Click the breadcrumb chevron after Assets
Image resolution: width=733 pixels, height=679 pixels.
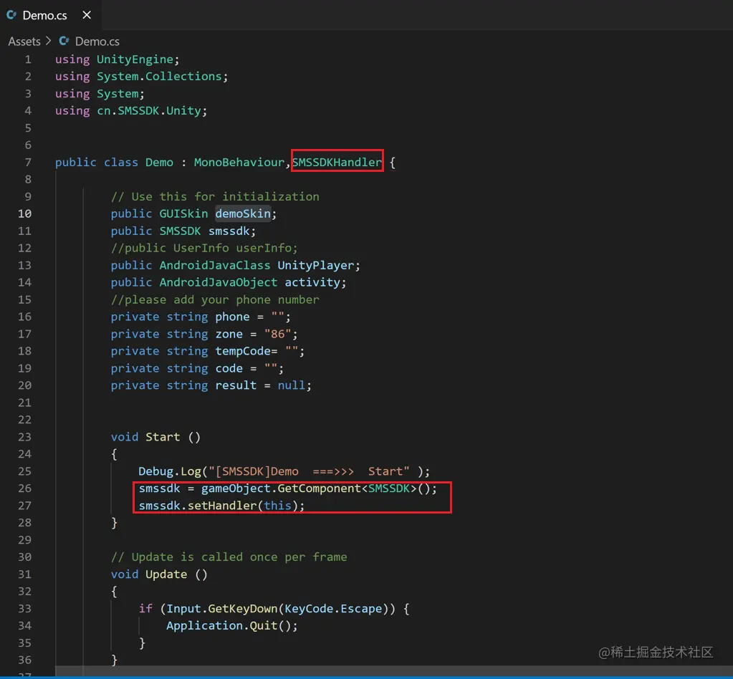pos(48,41)
